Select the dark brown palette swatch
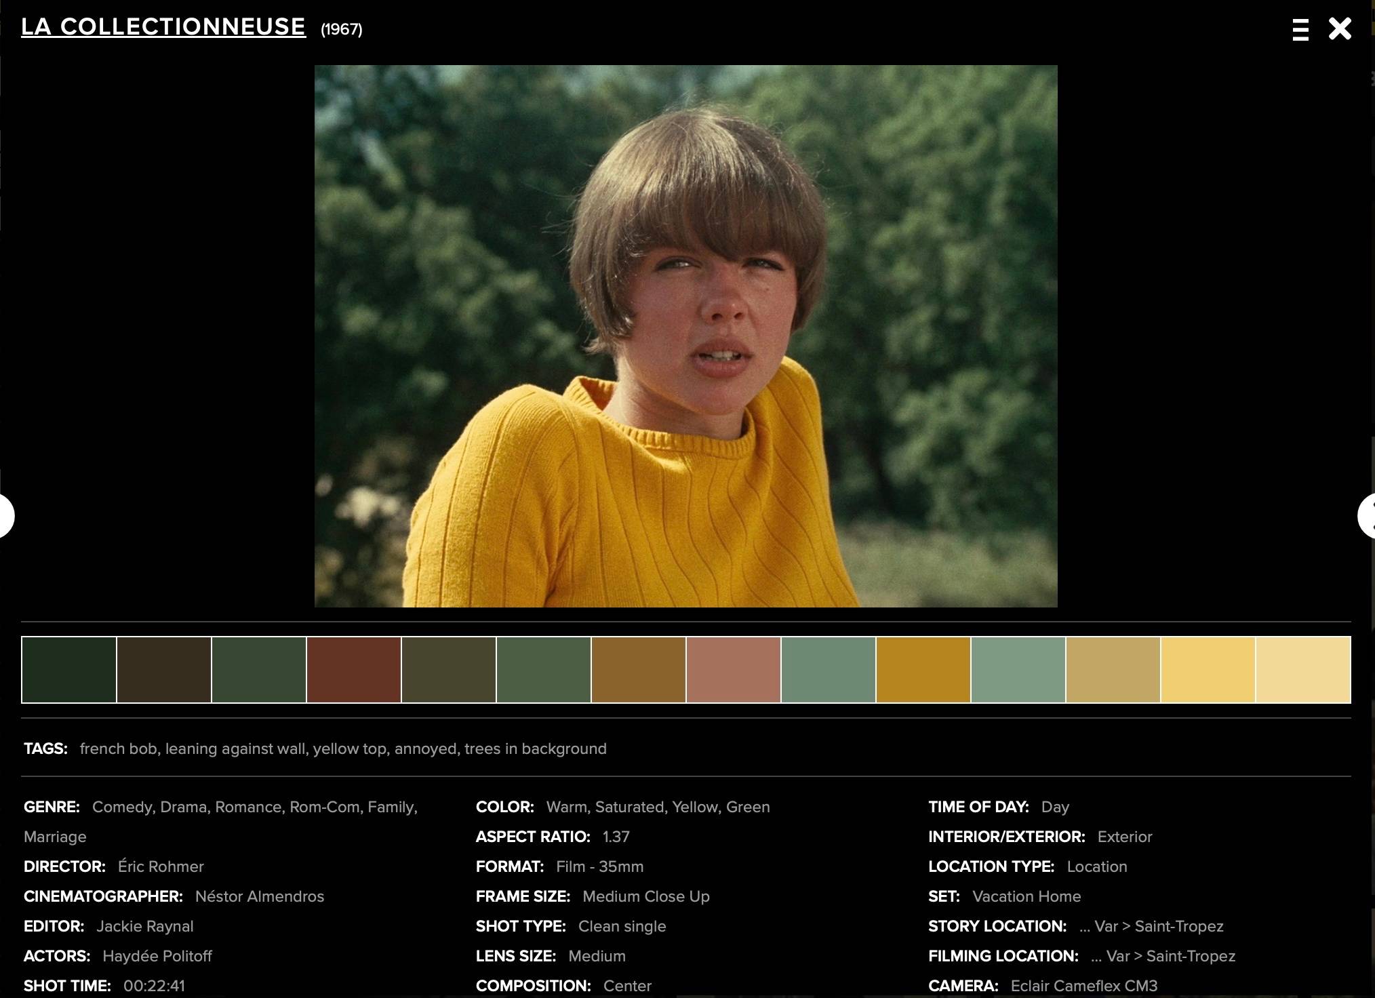 (164, 670)
